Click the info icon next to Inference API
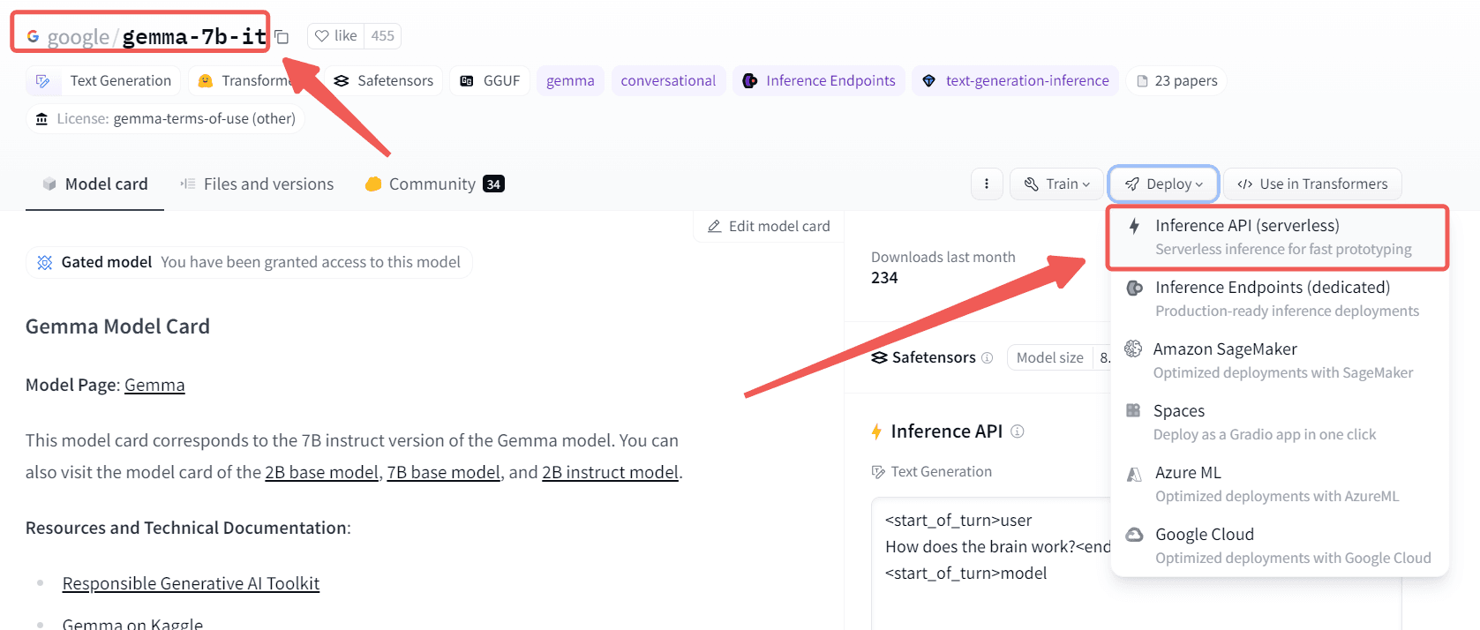The width and height of the screenshot is (1480, 630). 1017,431
